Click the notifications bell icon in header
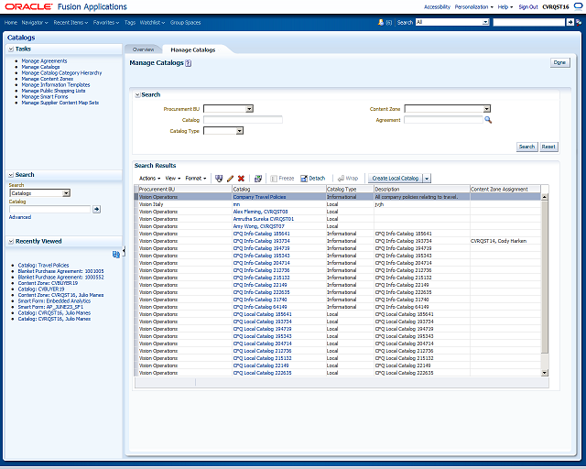This screenshot has height=469, width=586. click(381, 22)
